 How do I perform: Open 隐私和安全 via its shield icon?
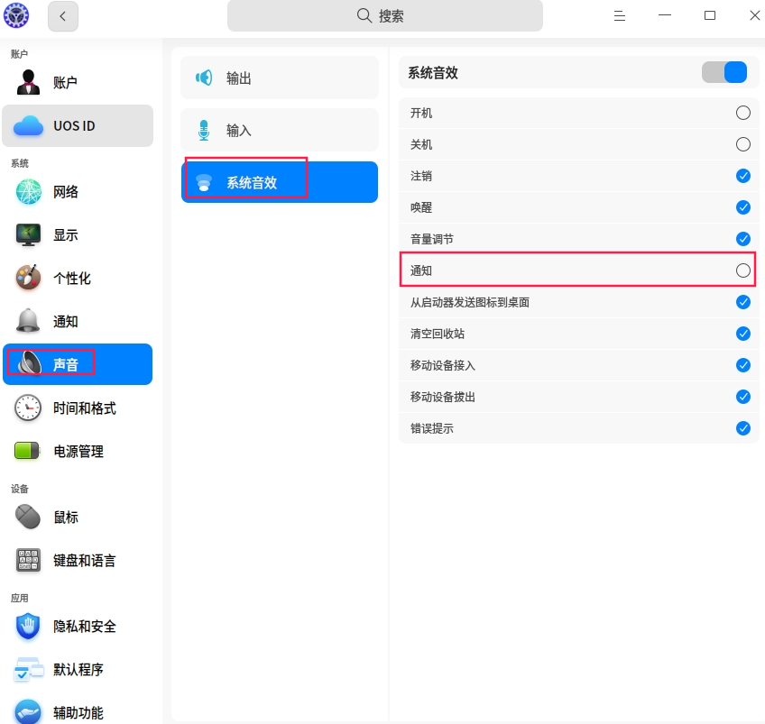(x=28, y=626)
